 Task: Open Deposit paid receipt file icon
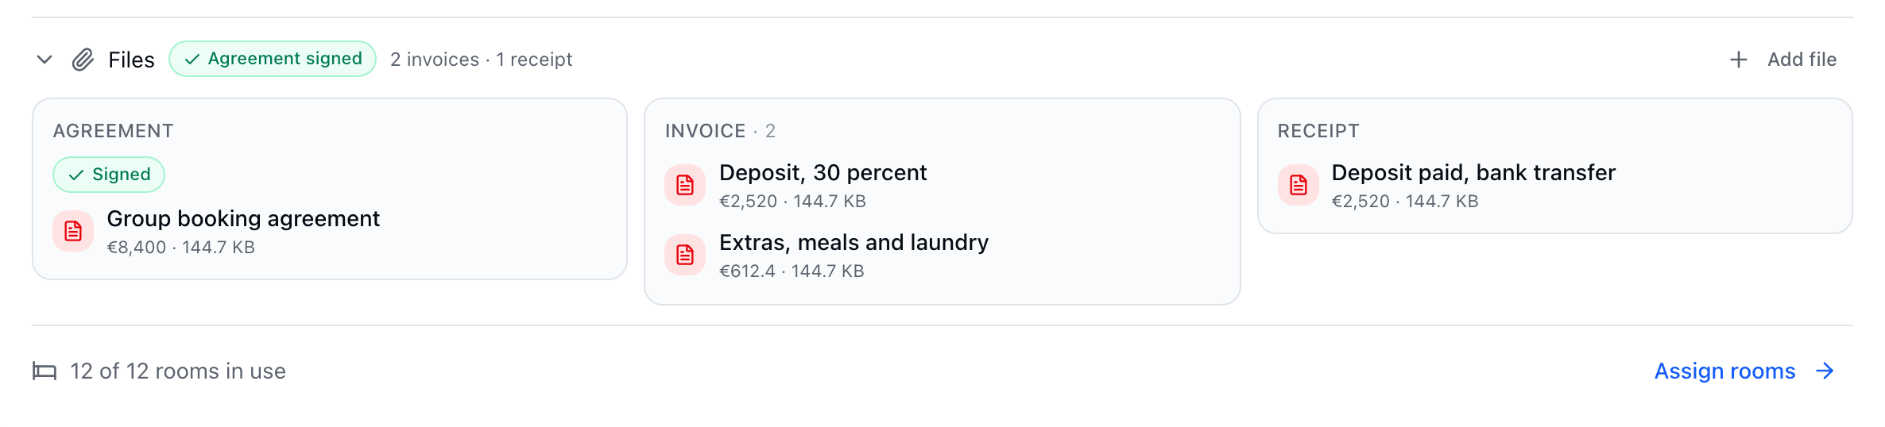click(1299, 185)
